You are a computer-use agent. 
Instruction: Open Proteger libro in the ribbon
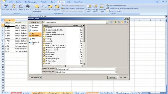[x=95, y=8]
